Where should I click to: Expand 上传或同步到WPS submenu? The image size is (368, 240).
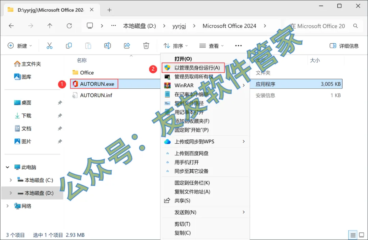244,141
